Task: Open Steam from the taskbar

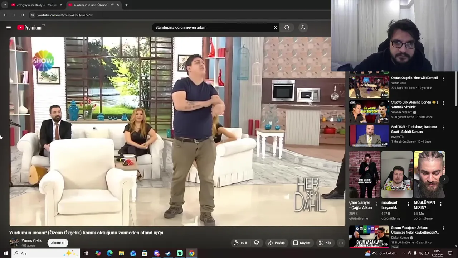Action: [168, 253]
